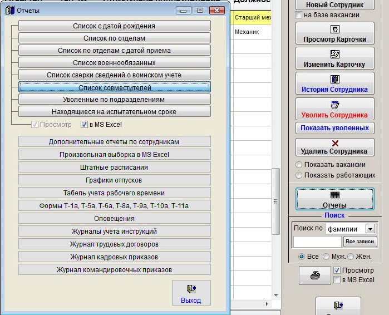Click the Отчеты window title book icon
This screenshot has height=315, width=389.
pyautogui.click(x=10, y=11)
